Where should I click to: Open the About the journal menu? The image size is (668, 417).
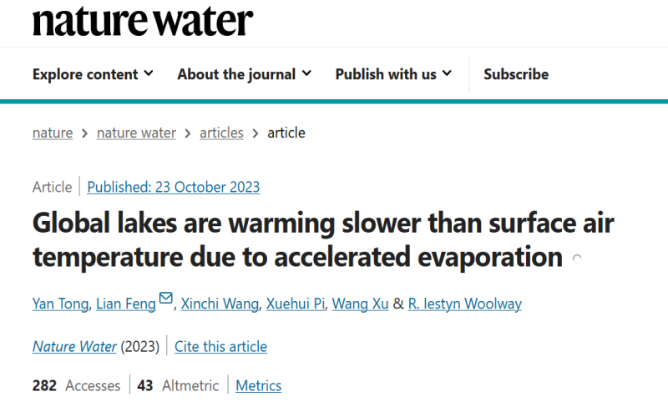point(245,74)
